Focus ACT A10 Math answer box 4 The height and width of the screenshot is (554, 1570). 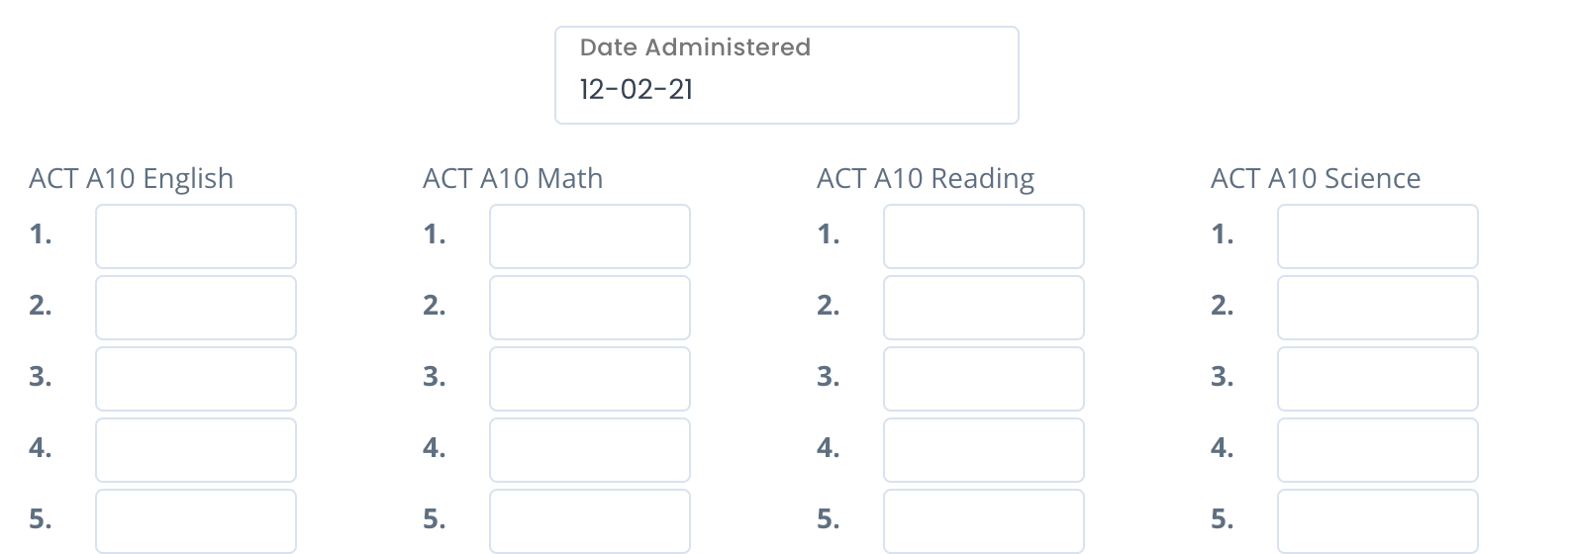(x=590, y=450)
